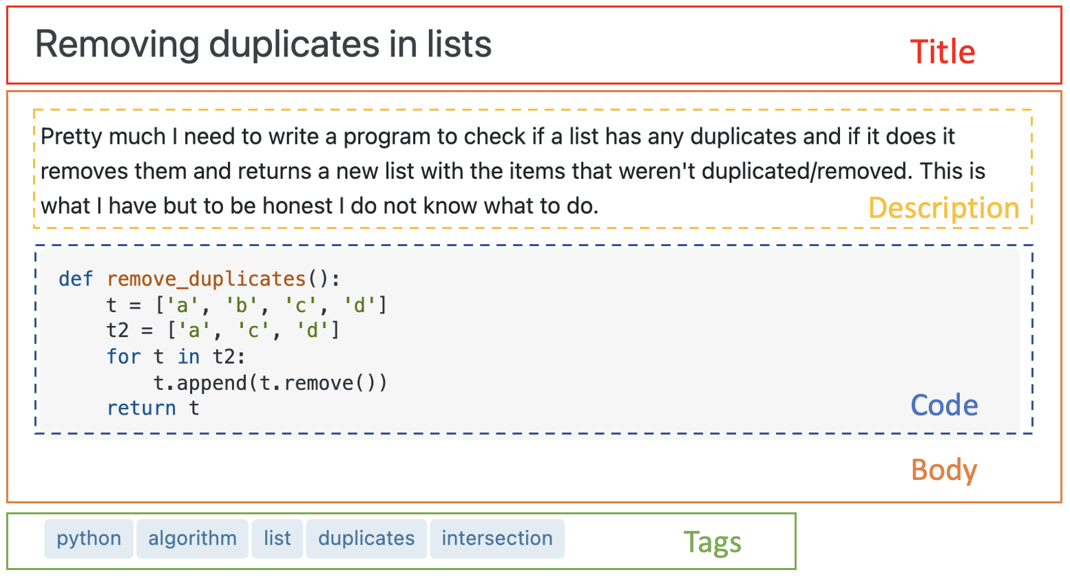Click the green Tags annotation label
The image size is (1070, 579).
712,543
